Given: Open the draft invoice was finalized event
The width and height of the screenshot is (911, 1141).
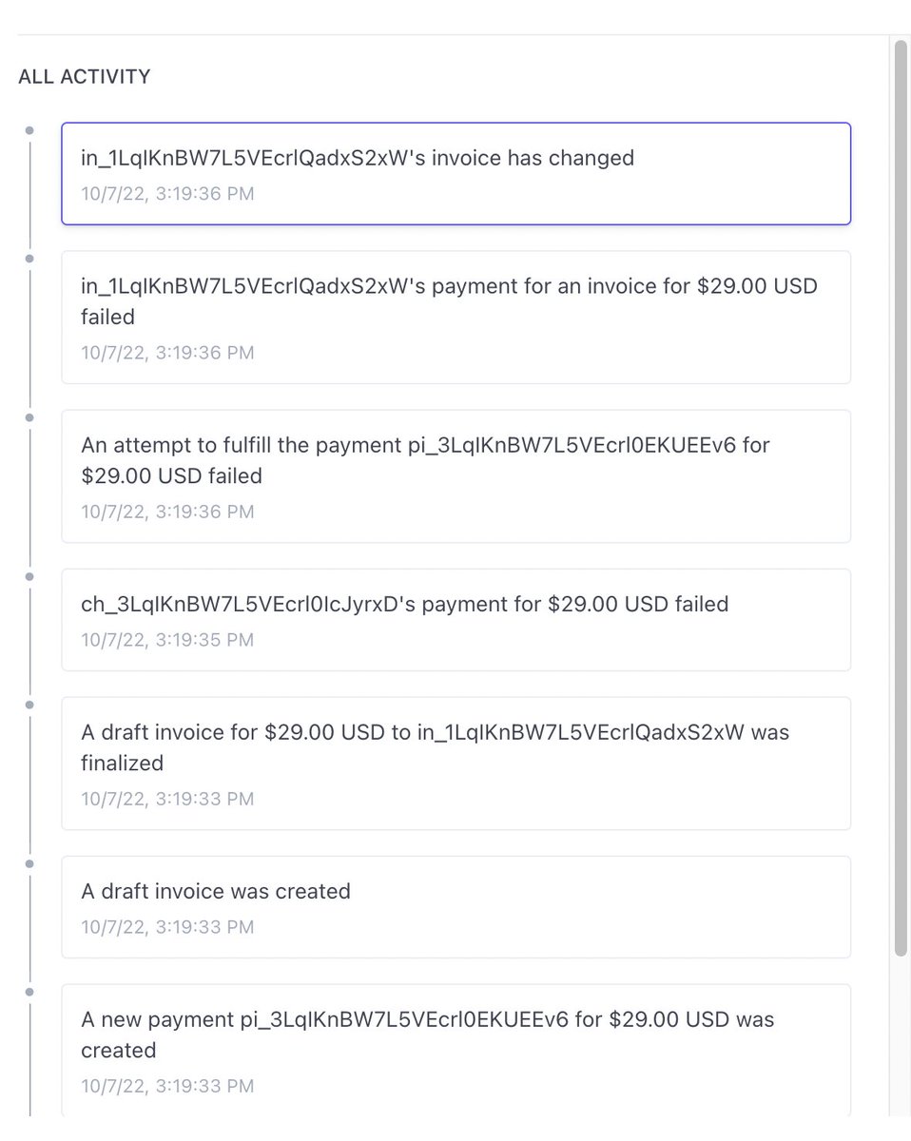Looking at the screenshot, I should click(x=455, y=764).
